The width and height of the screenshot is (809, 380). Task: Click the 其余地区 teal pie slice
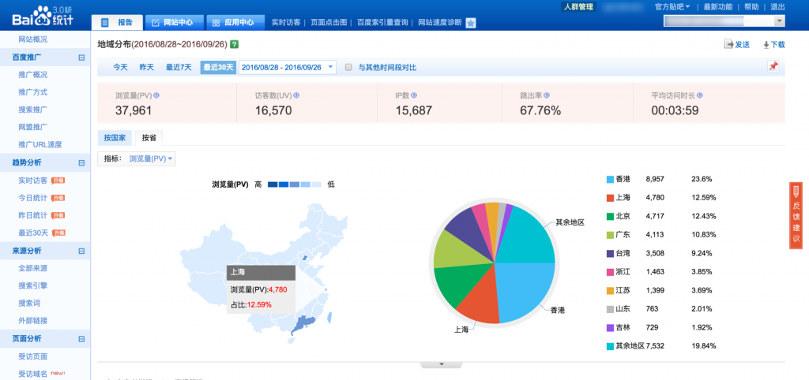point(527,238)
